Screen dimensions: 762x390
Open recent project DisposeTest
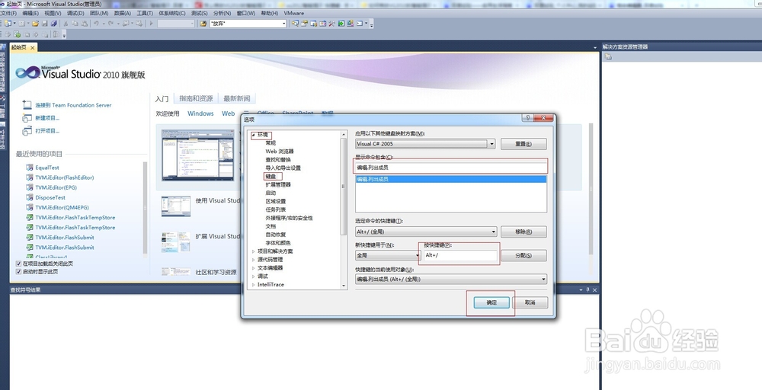click(50, 198)
